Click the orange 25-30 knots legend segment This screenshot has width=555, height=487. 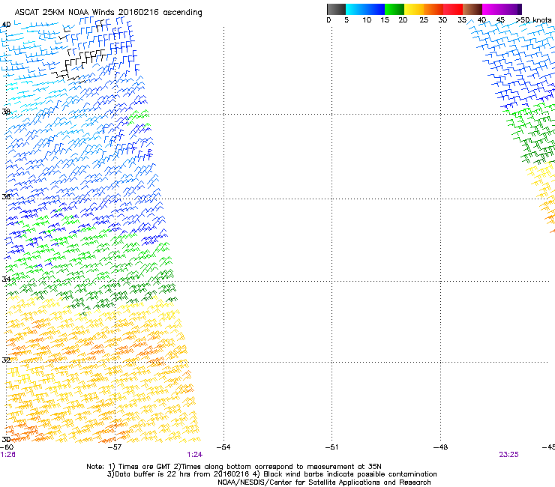point(433,9)
